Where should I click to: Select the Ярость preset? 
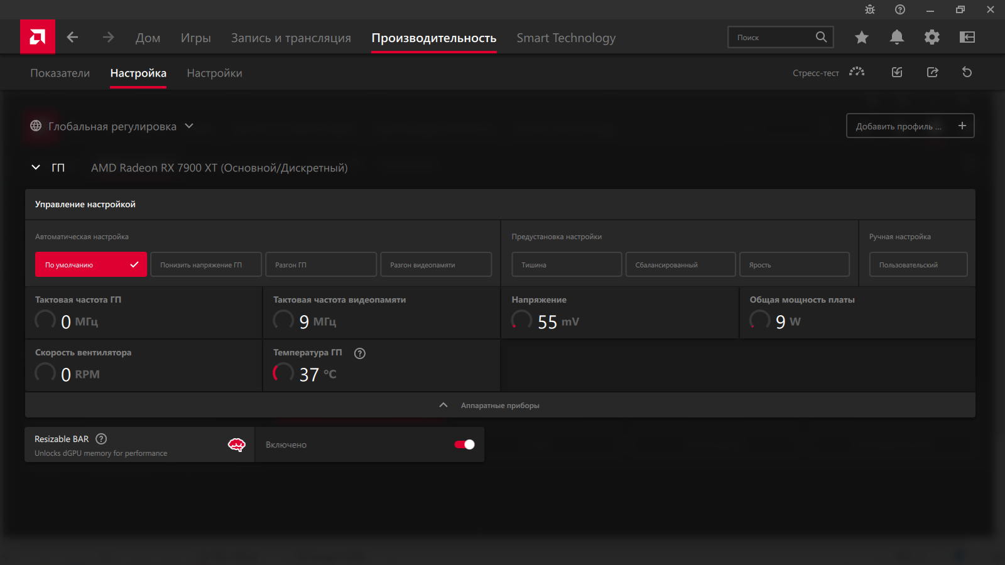tap(795, 264)
